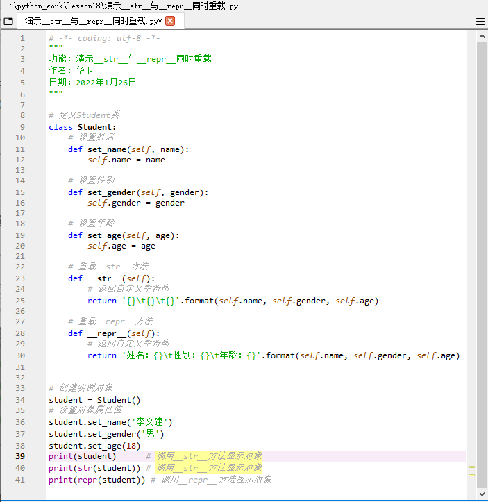488x502 pixels.
Task: Click comment '# 设置年龄'
Action: (91, 223)
